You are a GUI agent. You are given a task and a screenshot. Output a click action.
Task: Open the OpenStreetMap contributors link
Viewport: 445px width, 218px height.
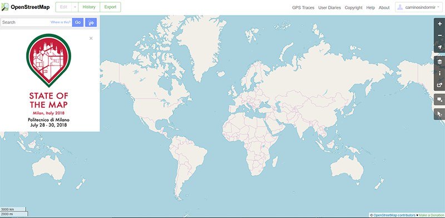click(394, 215)
